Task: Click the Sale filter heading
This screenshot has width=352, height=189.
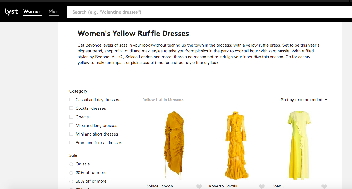Action: [73, 155]
